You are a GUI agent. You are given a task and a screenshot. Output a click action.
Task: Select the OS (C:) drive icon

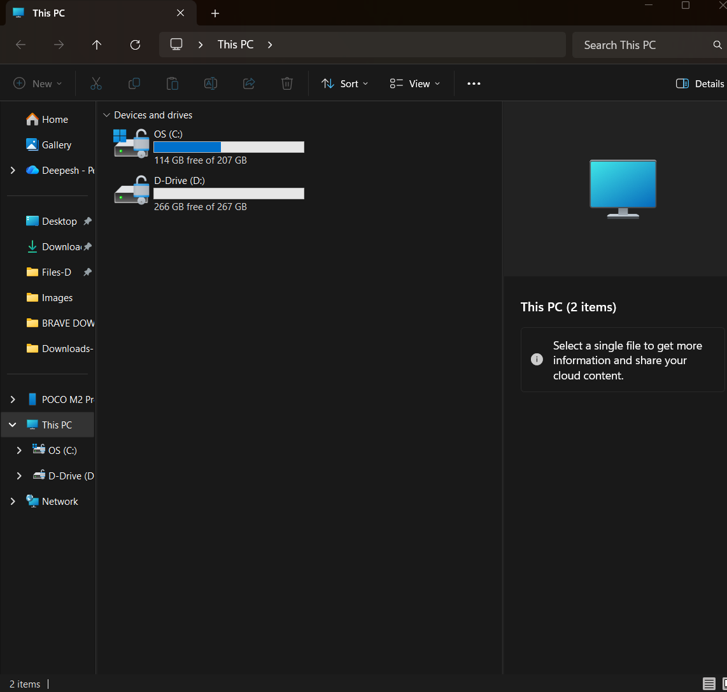[x=131, y=143]
